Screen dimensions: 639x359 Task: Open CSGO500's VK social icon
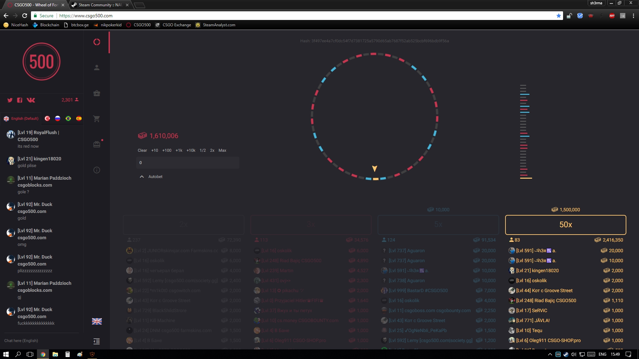31,100
